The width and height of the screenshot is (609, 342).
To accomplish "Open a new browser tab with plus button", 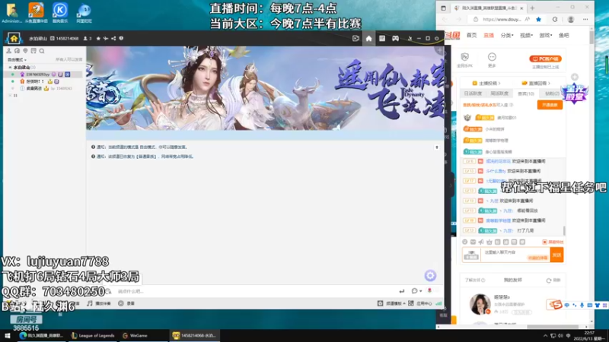I will pyautogui.click(x=532, y=8).
